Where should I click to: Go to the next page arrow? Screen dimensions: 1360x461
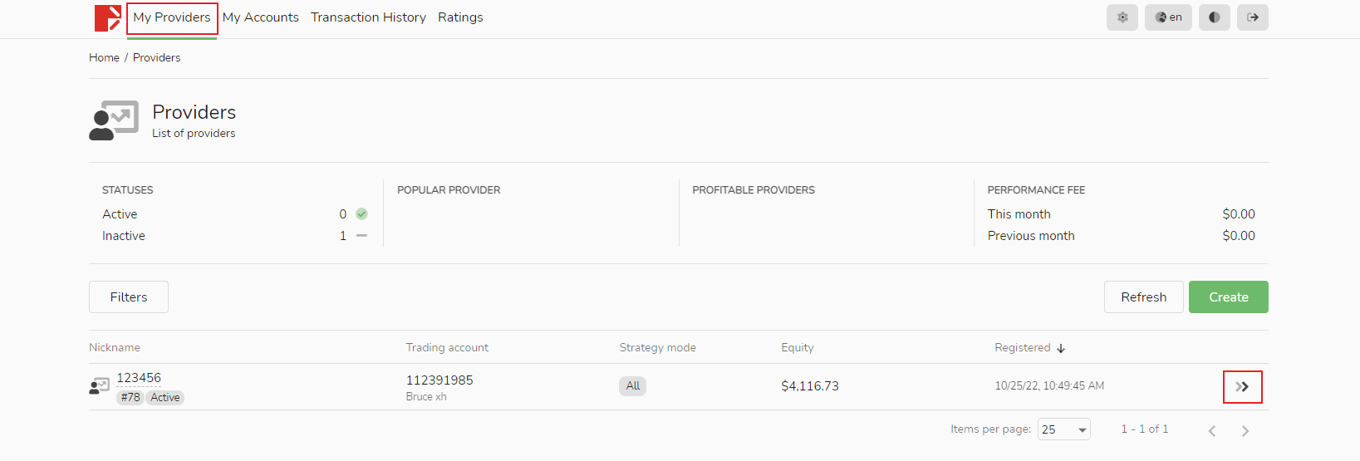[1245, 430]
